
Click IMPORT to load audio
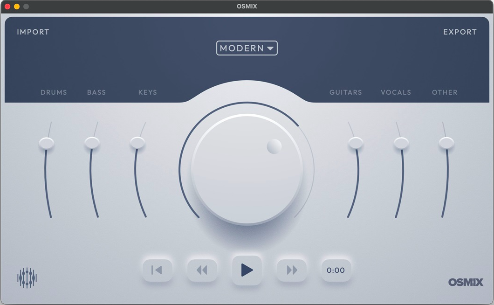[x=33, y=32]
